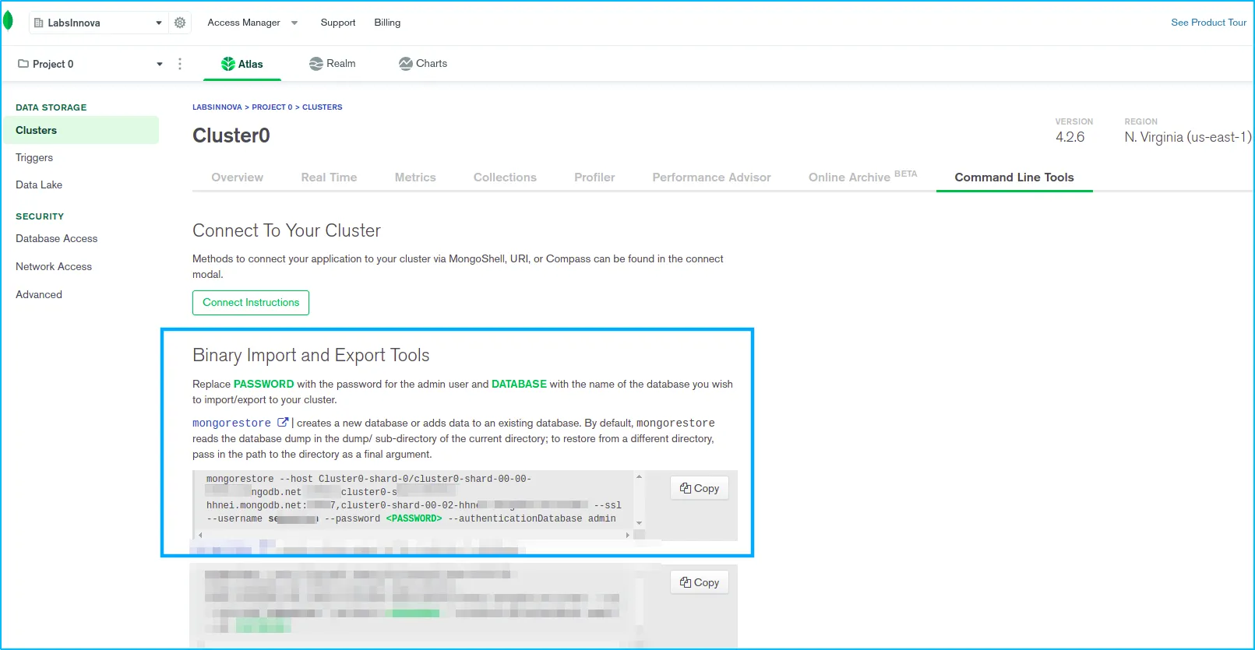The height and width of the screenshot is (650, 1255).
Task: Click the Project 0 folder icon
Action: [23, 64]
